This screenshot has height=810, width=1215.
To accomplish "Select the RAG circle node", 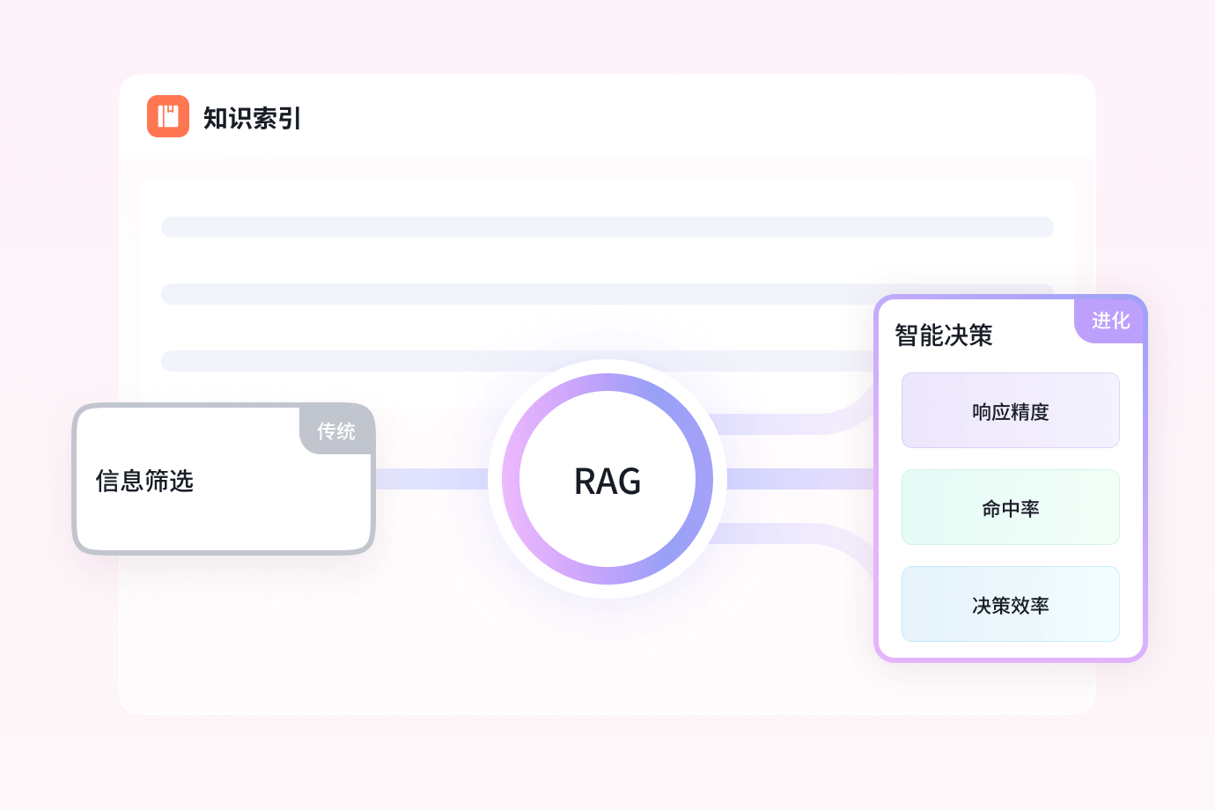I will (607, 480).
